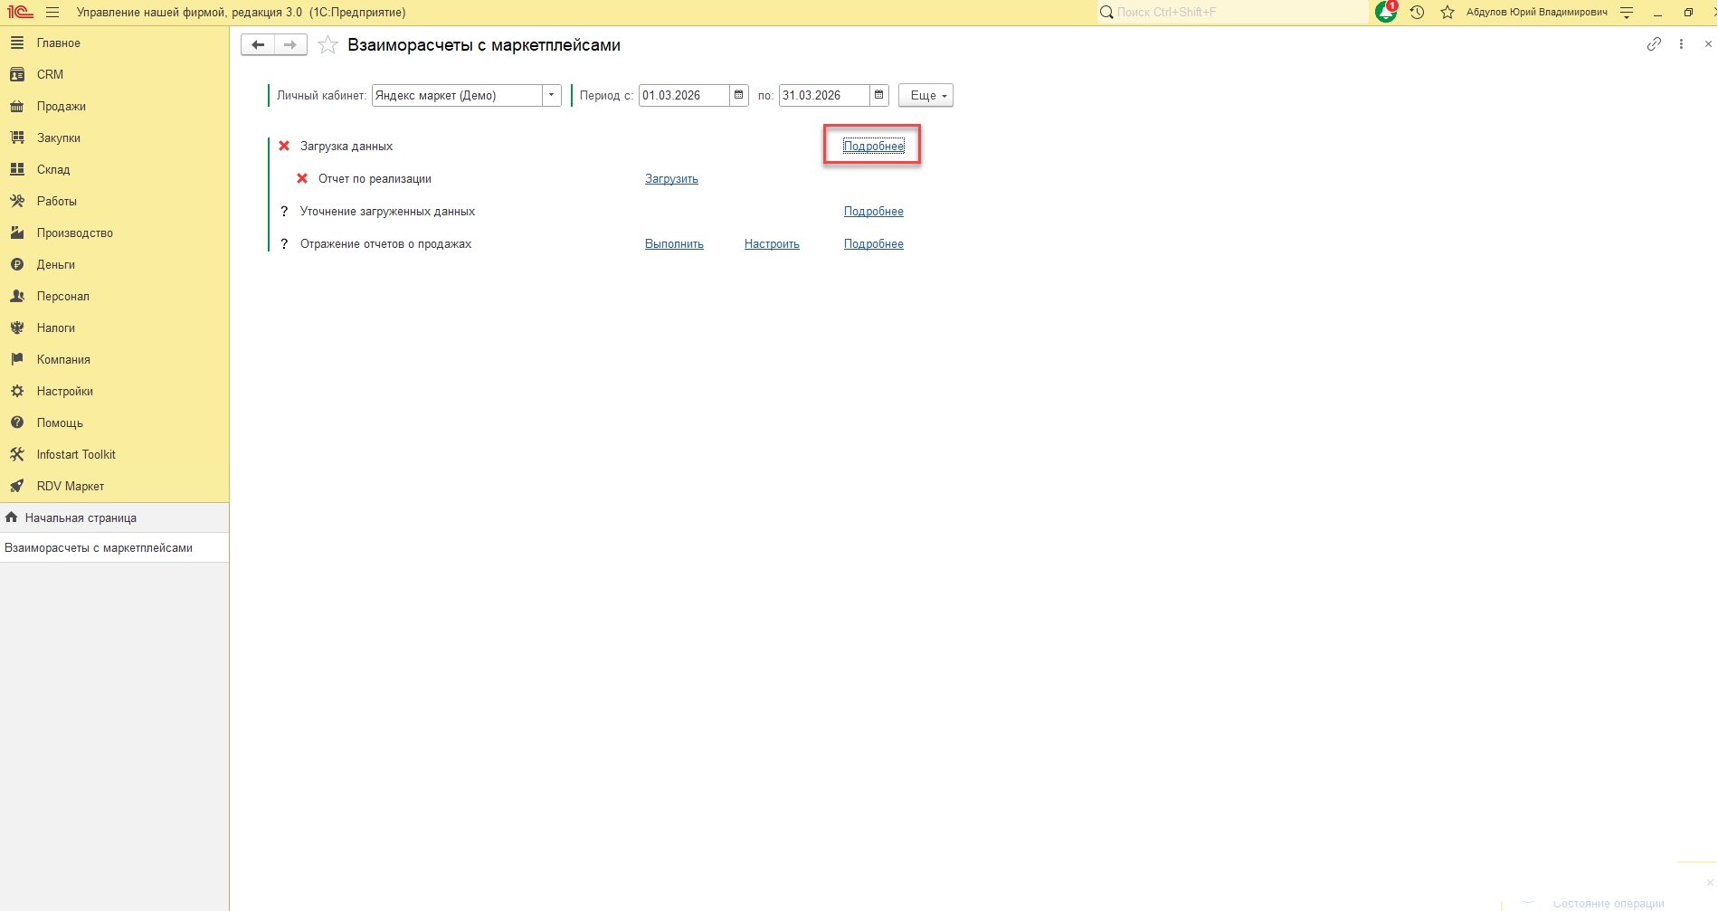Screen dimensions: 1718x911
Task: Open favorites star in title bar
Action: coord(1447,13)
